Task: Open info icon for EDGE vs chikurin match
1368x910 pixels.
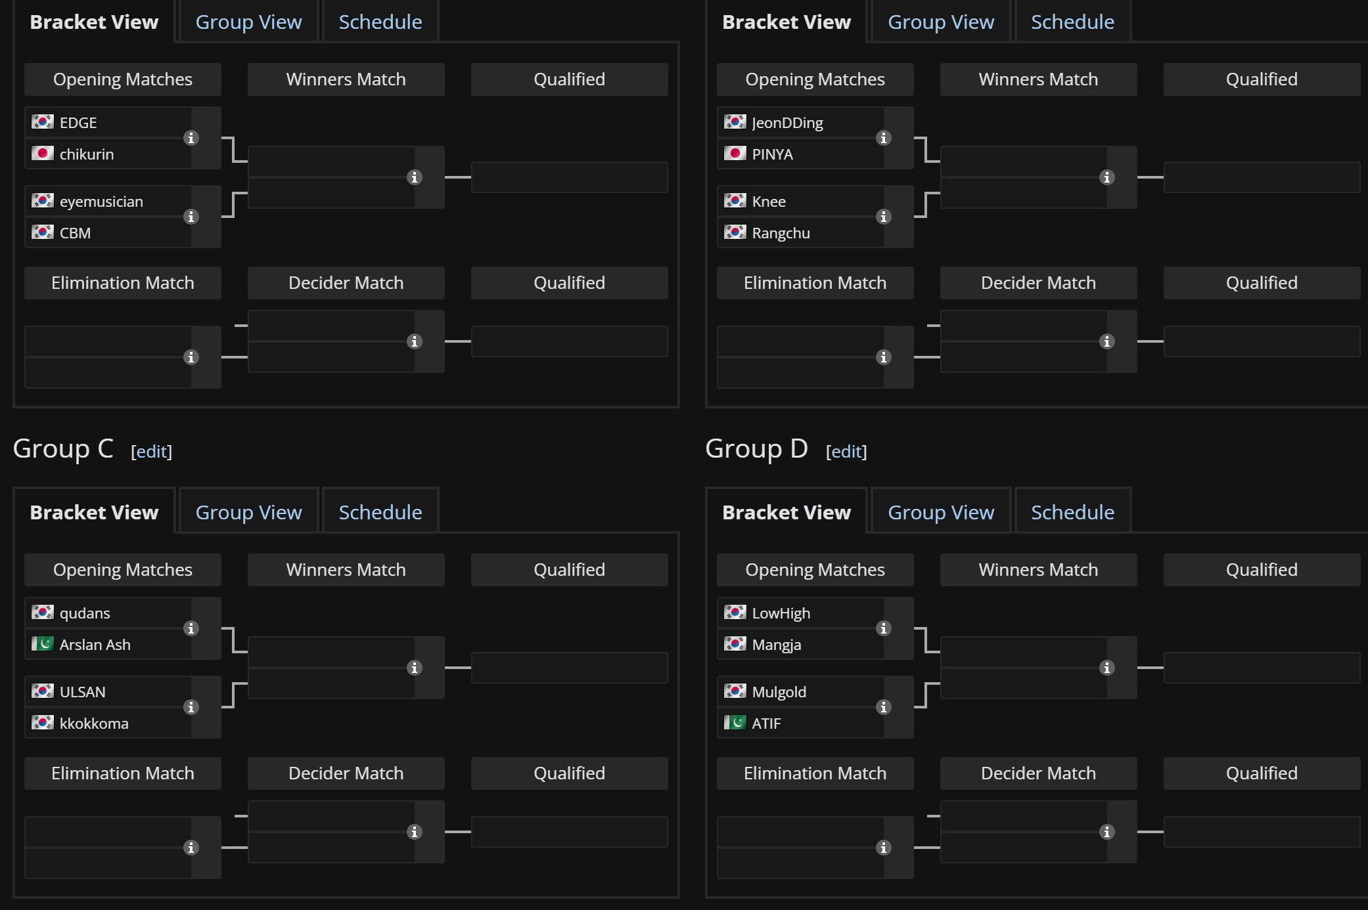Action: pos(191,138)
